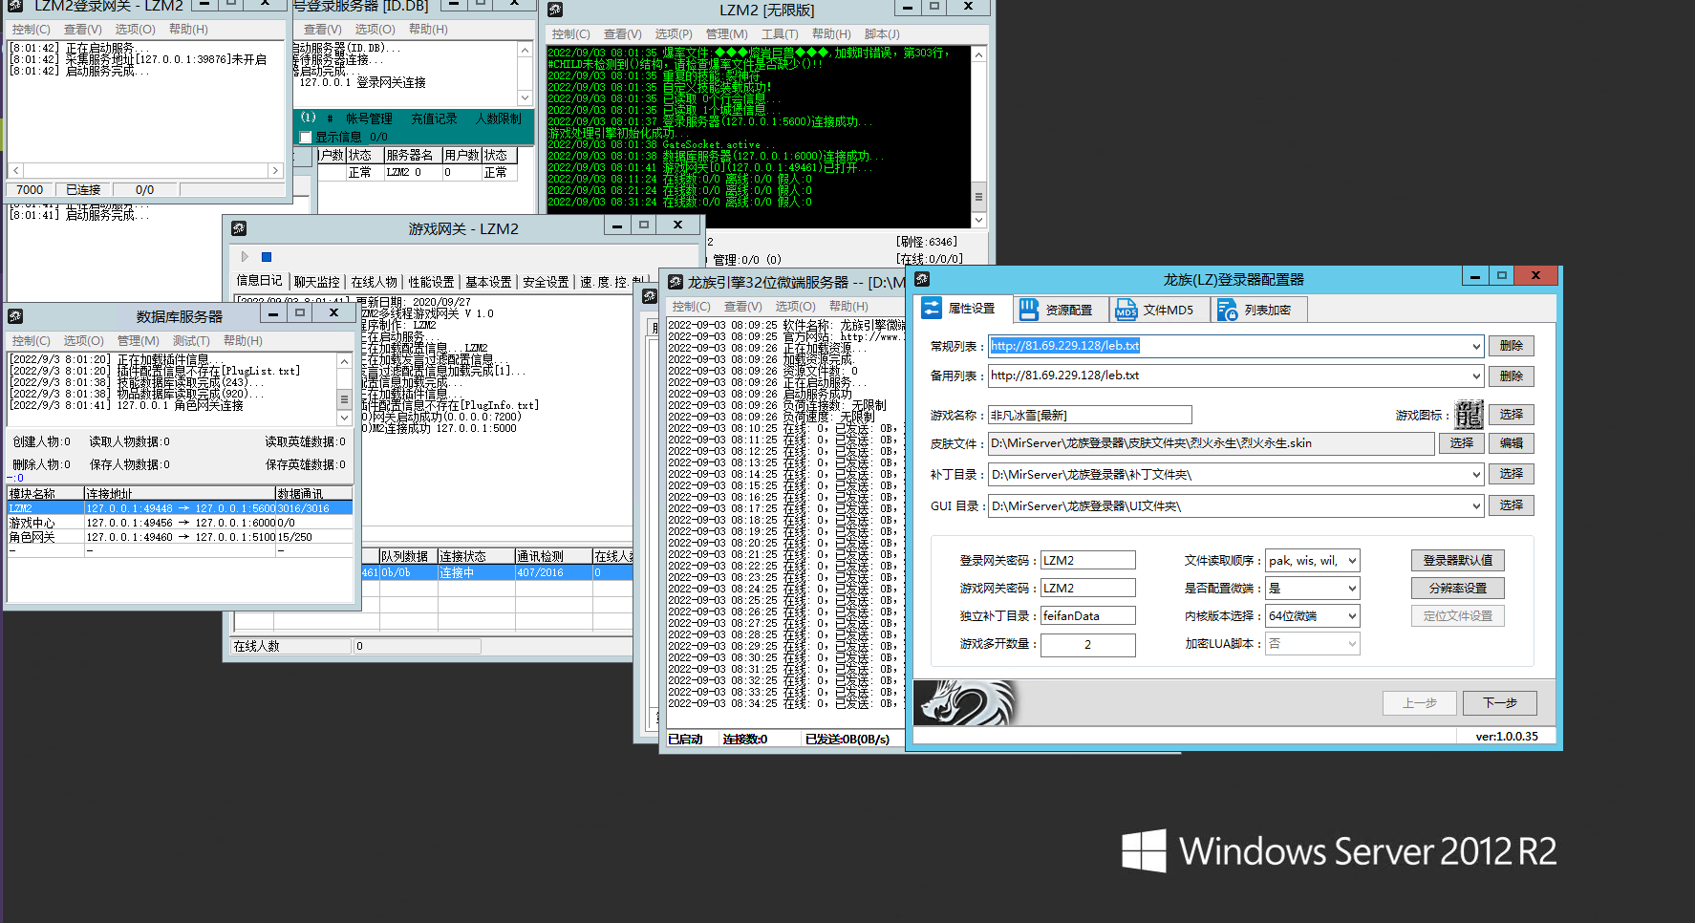Open the 资源配置 tab via its icon
Viewport: 1695px width, 923px height.
(1028, 310)
